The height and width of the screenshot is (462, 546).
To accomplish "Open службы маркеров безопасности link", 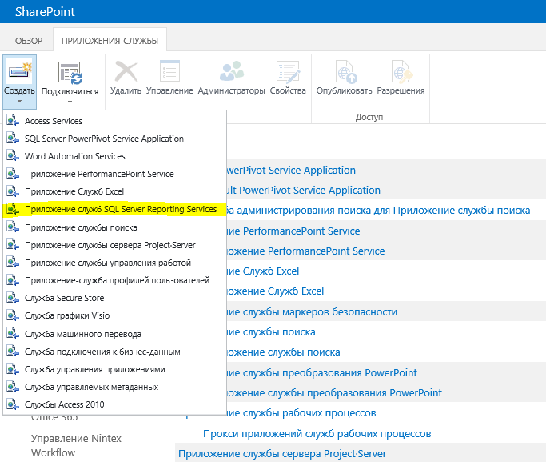I will 312,311.
